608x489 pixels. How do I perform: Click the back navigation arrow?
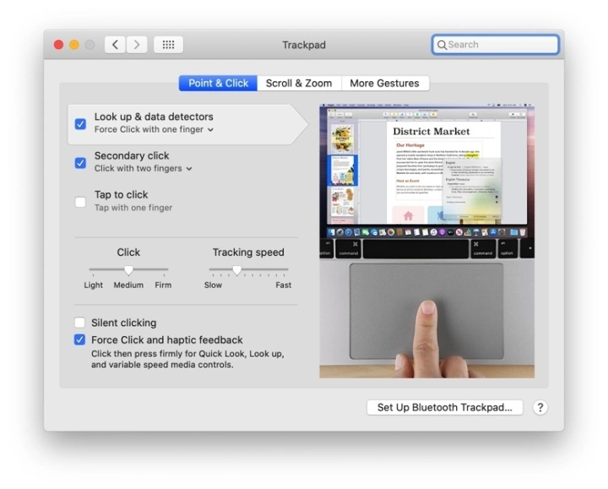click(116, 45)
